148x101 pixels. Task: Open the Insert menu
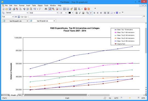click(28, 6)
